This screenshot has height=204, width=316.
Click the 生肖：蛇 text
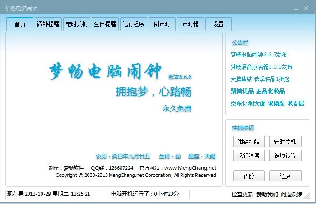coord(170,157)
